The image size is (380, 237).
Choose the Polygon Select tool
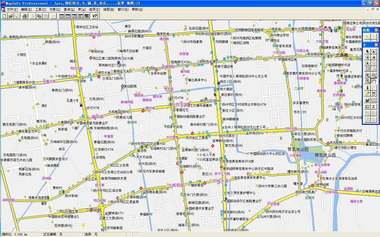(374, 57)
